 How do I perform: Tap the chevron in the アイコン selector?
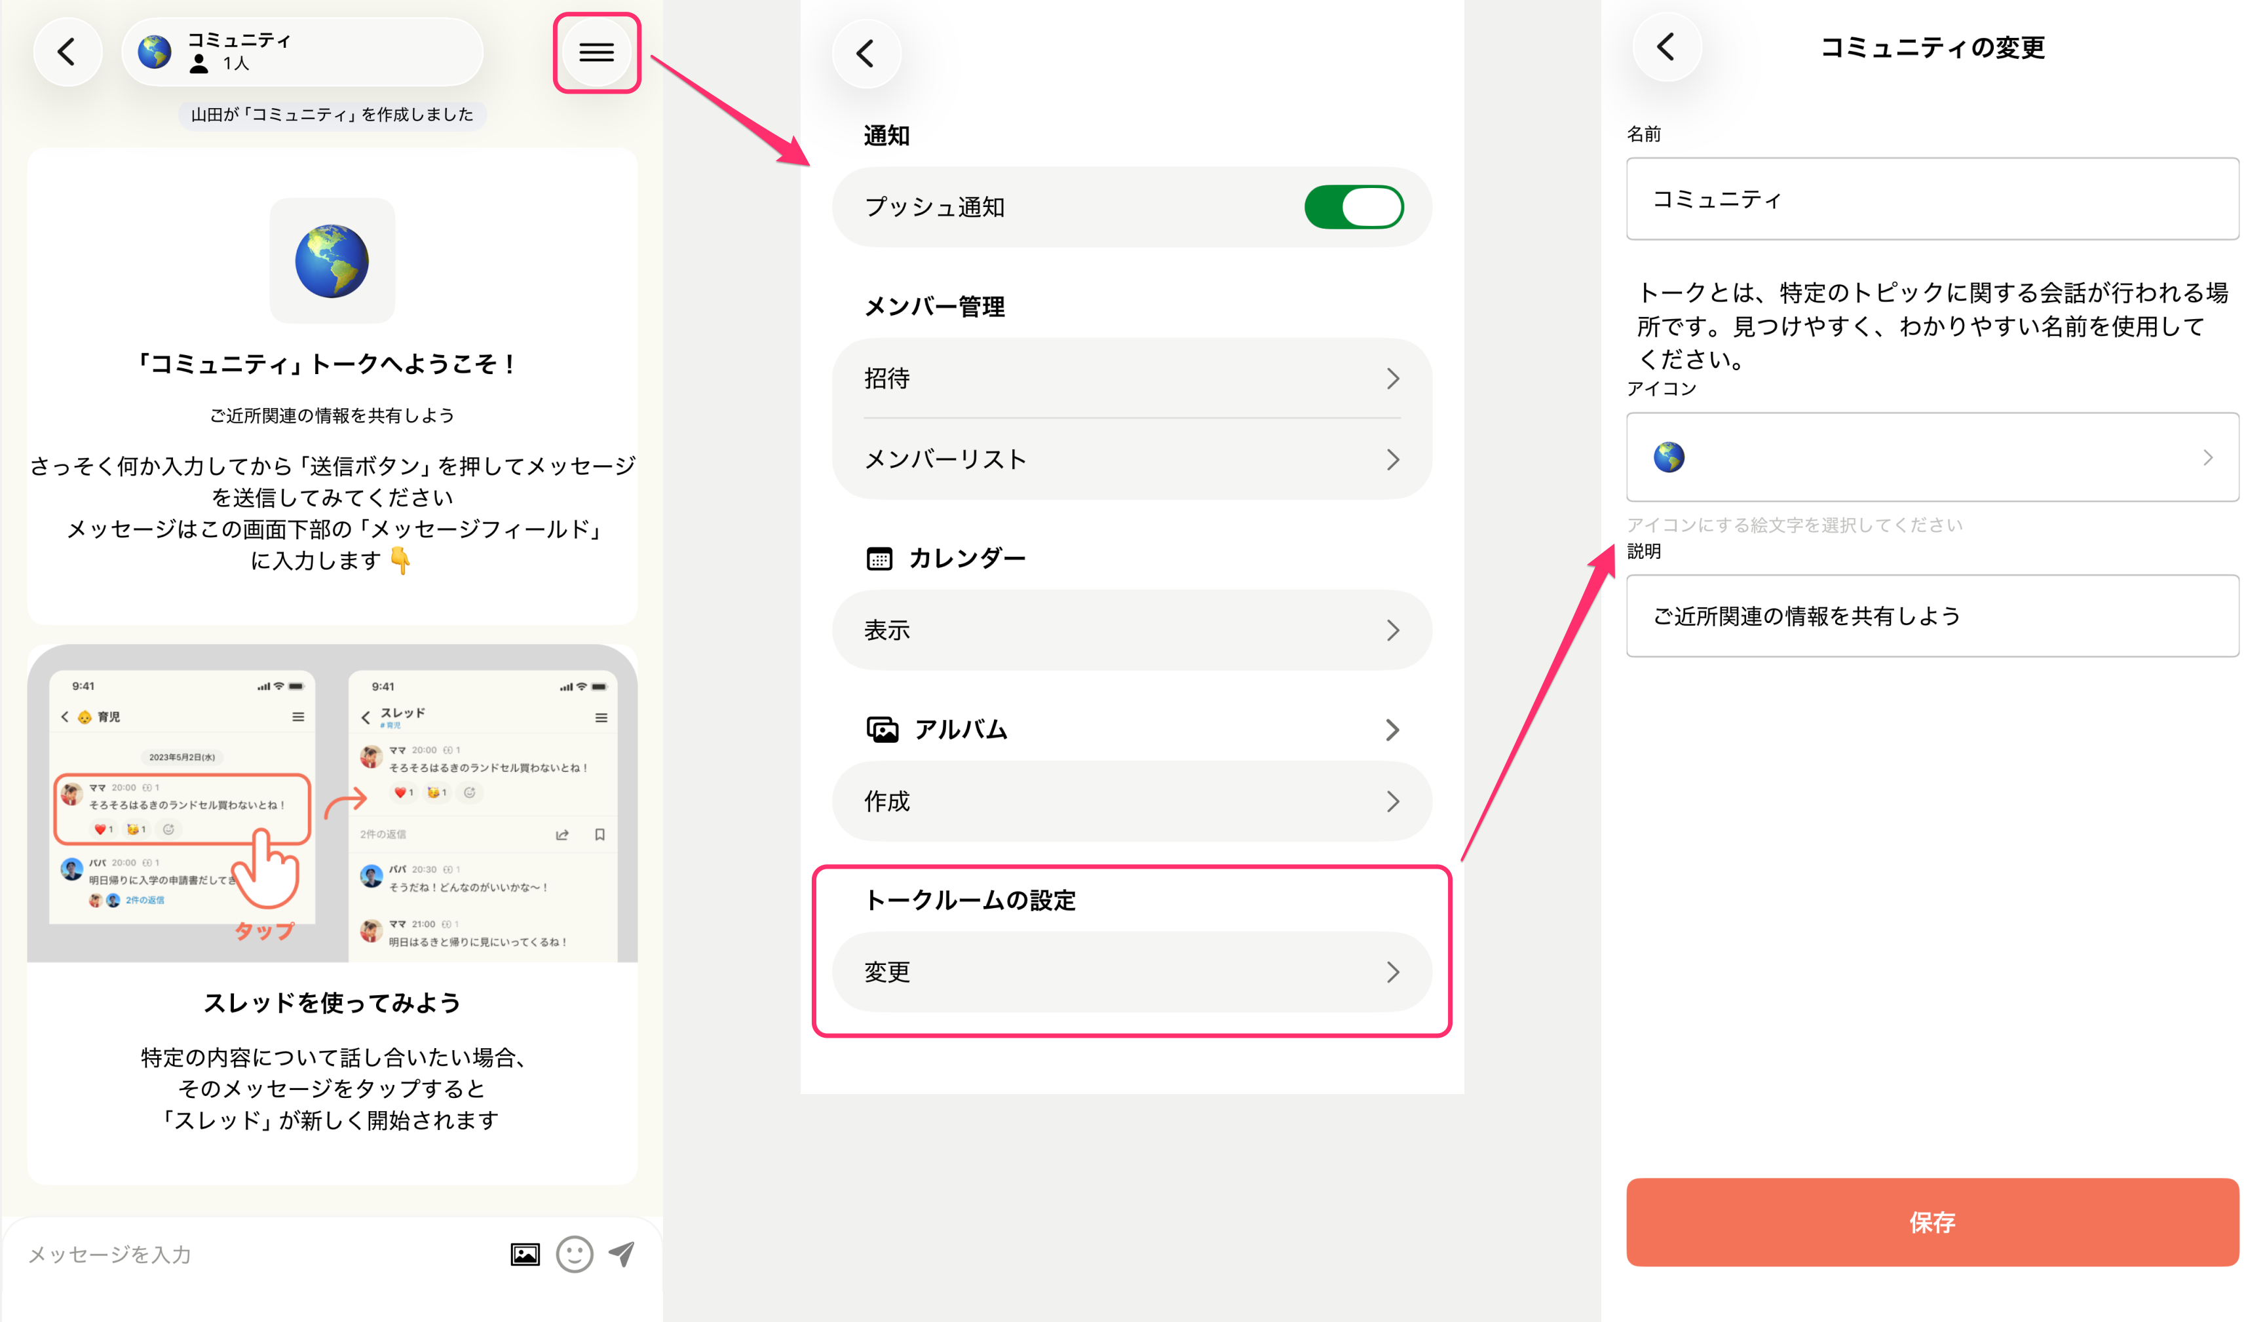(x=2209, y=457)
